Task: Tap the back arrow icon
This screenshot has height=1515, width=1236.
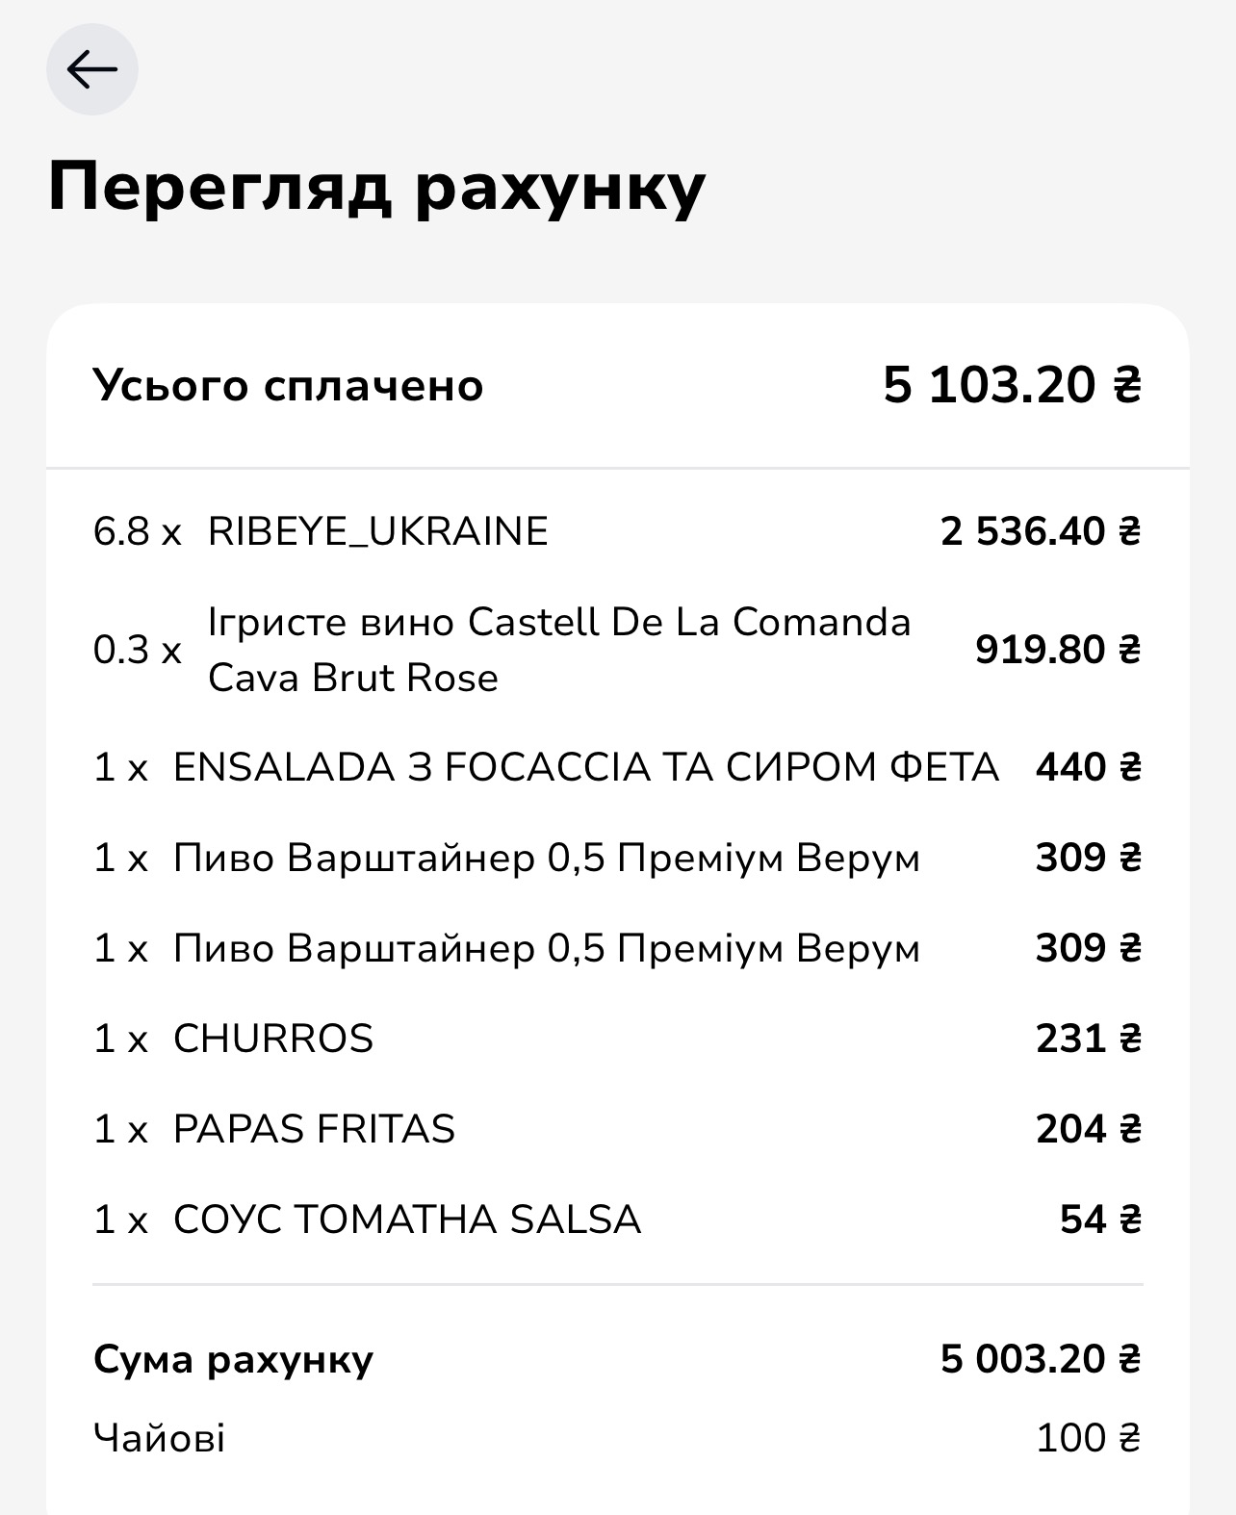Action: point(92,69)
